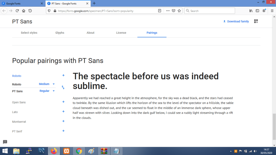Click the page vertical scrollbar thumb

coord(274,126)
